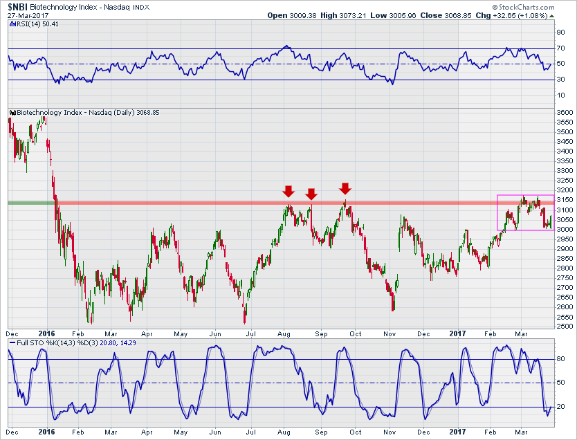577x440 pixels.
Task: Click the 2600 price axis label
Action: point(565,307)
